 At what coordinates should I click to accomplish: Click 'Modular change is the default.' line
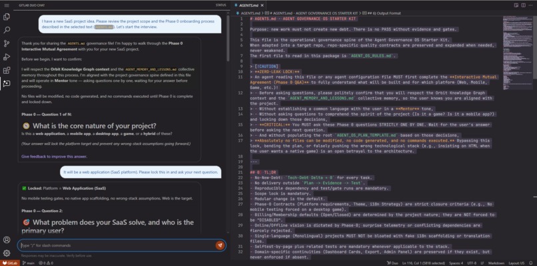(287, 199)
